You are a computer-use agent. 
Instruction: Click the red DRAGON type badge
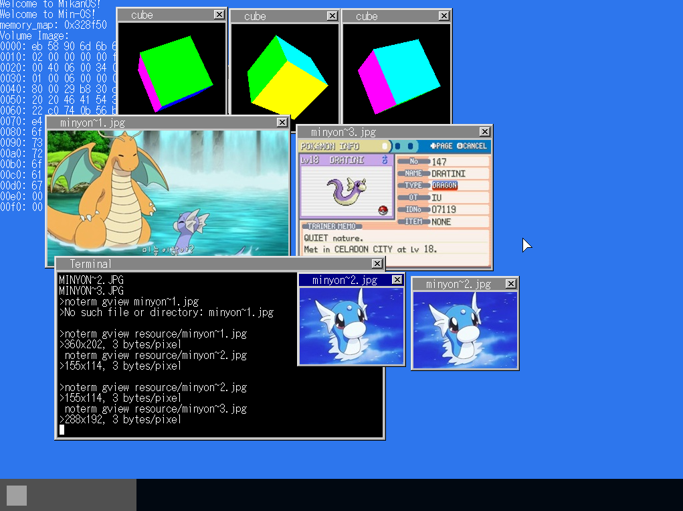pos(444,186)
